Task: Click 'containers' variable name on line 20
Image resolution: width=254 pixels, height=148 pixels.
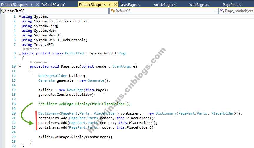Action: point(131,113)
